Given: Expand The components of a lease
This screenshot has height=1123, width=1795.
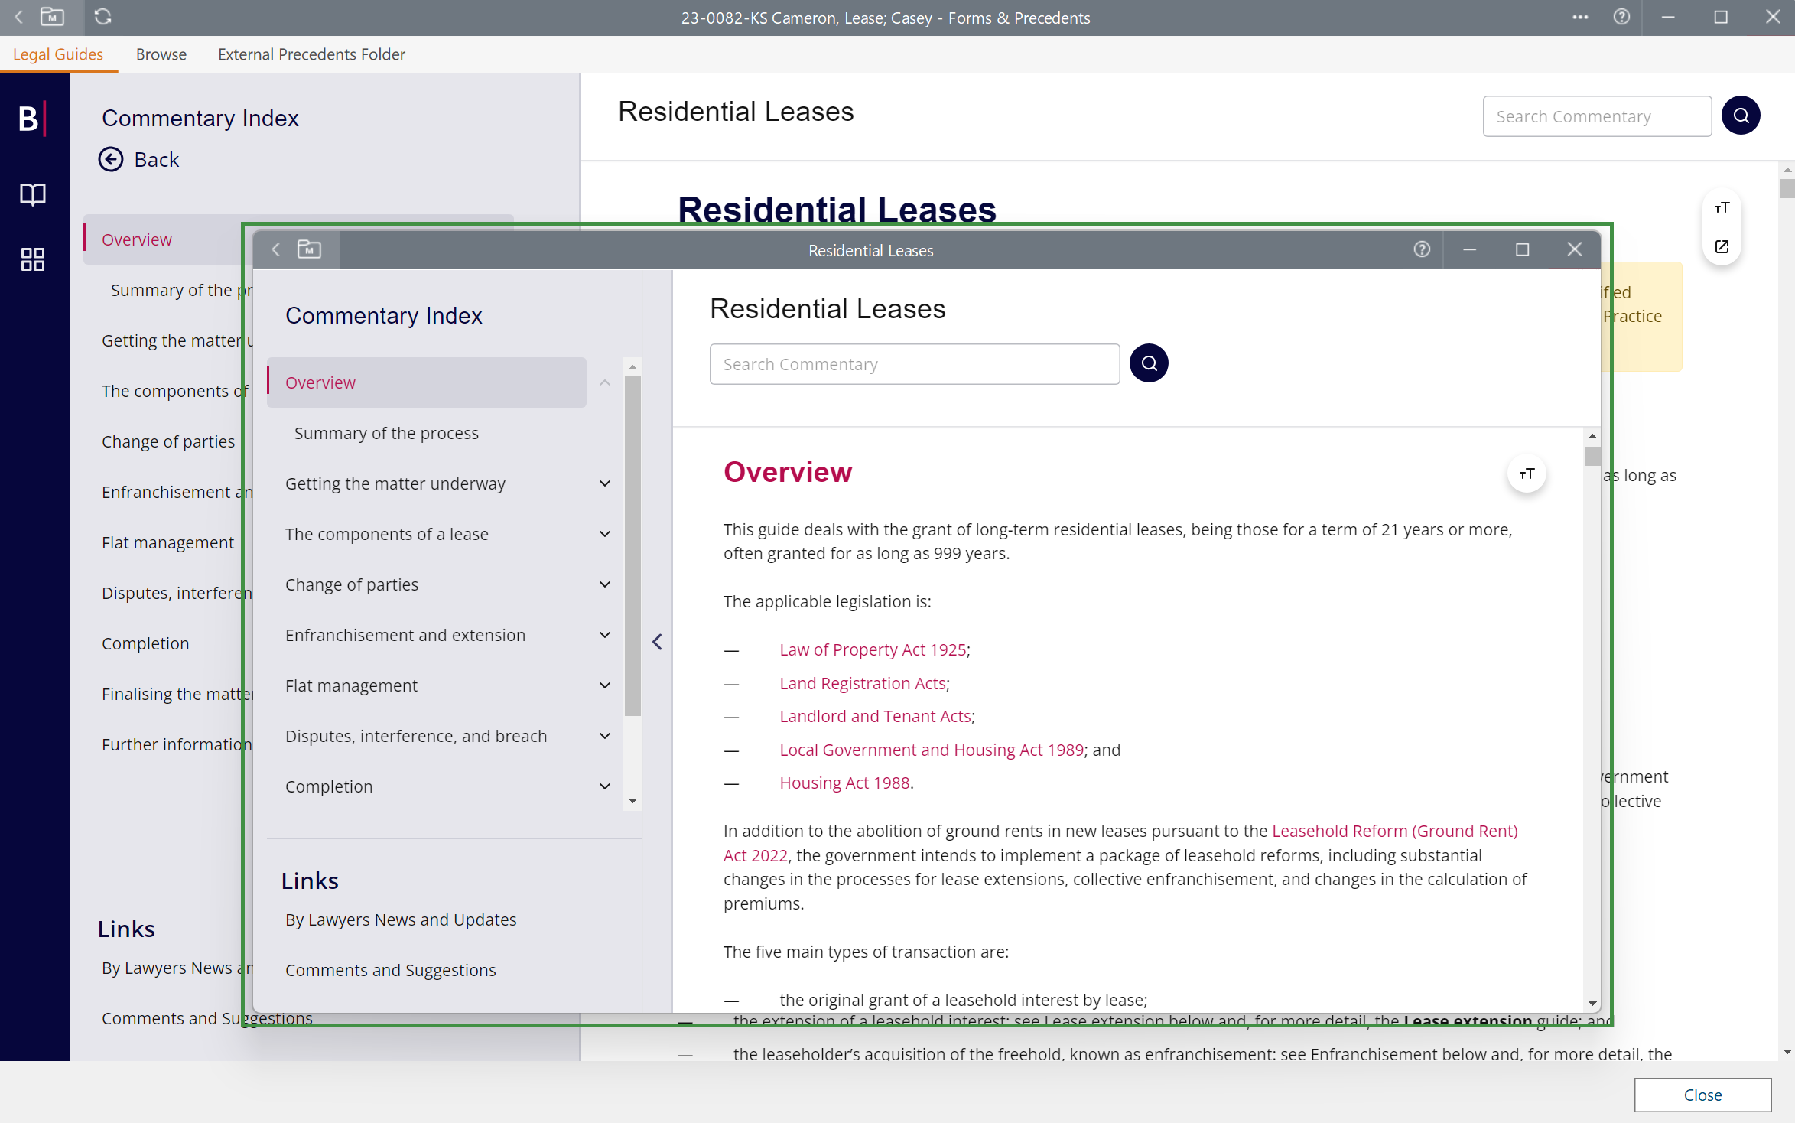Looking at the screenshot, I should [x=604, y=534].
